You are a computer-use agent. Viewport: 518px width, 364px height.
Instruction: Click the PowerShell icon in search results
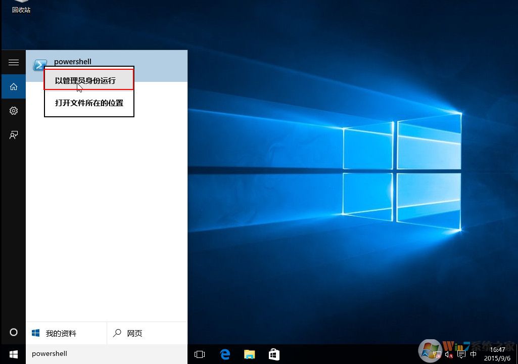click(x=39, y=65)
